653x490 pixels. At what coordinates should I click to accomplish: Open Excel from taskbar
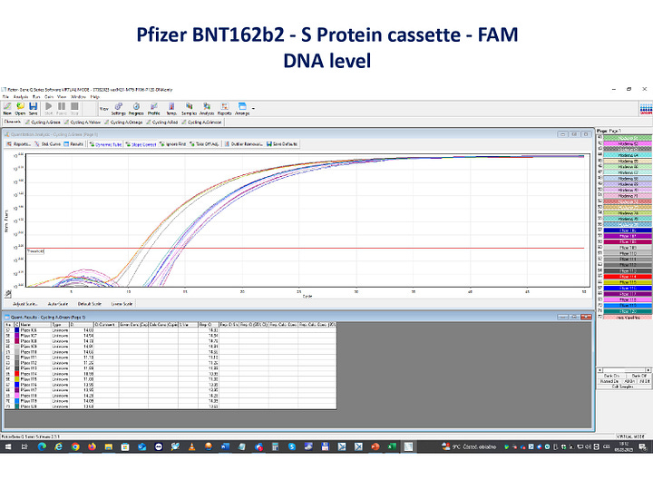(x=392, y=446)
